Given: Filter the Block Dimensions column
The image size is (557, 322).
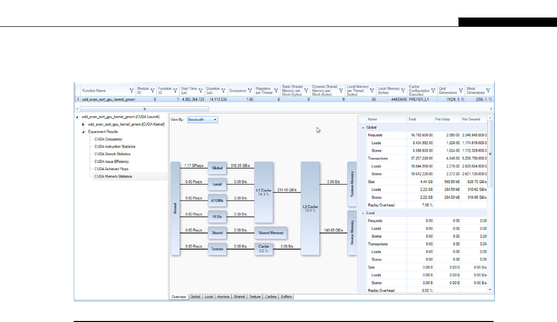Looking at the screenshot, I should coord(488,91).
